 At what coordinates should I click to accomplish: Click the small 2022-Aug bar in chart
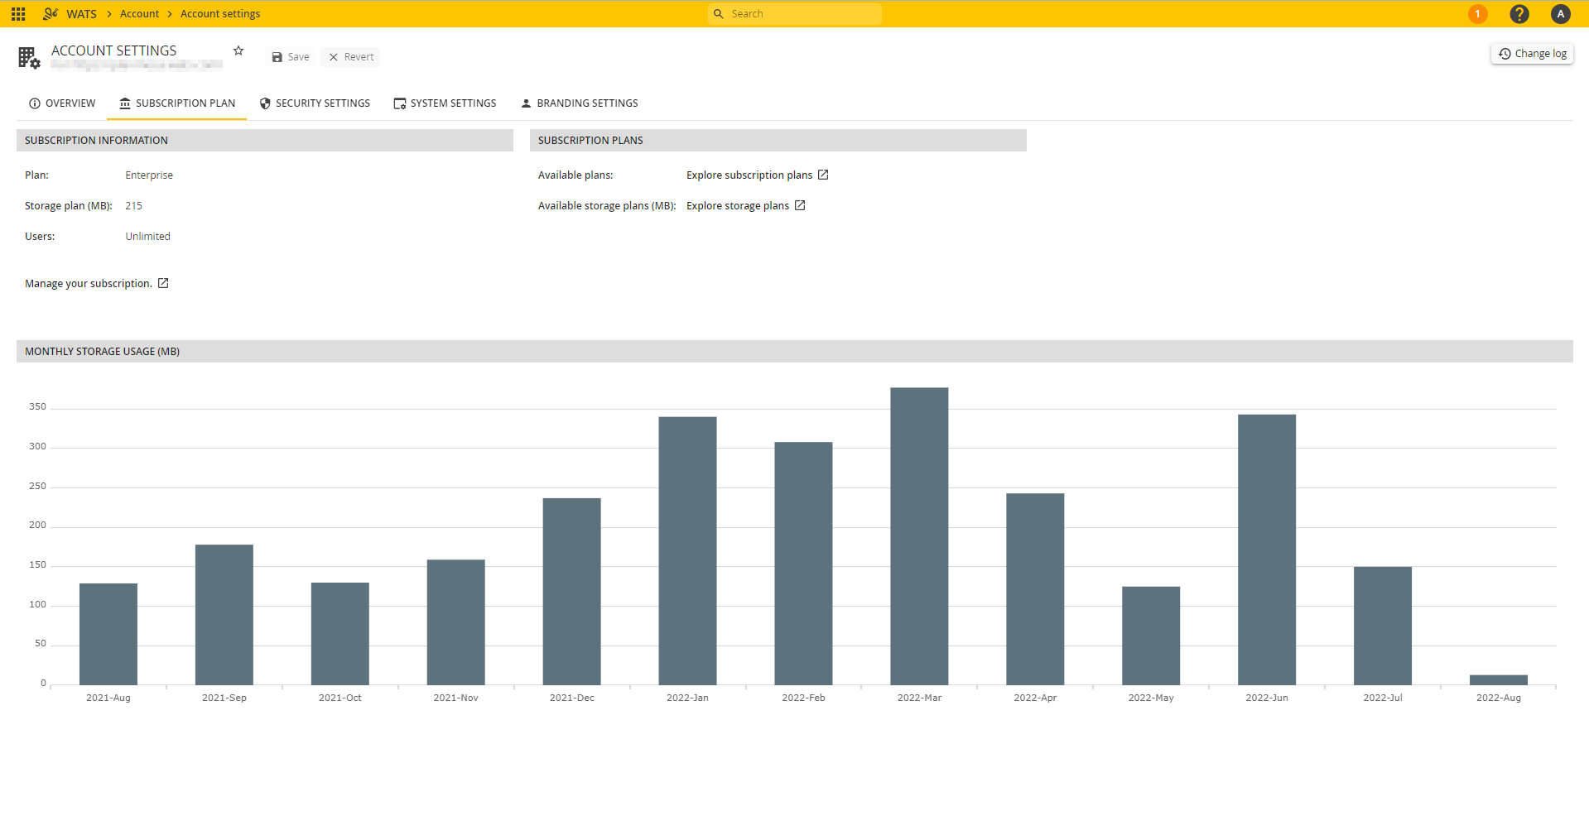[1499, 680]
